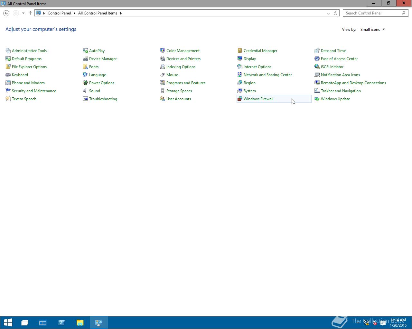The width and height of the screenshot is (412, 329).
Task: Click the Windows Update icon
Action: (x=317, y=99)
